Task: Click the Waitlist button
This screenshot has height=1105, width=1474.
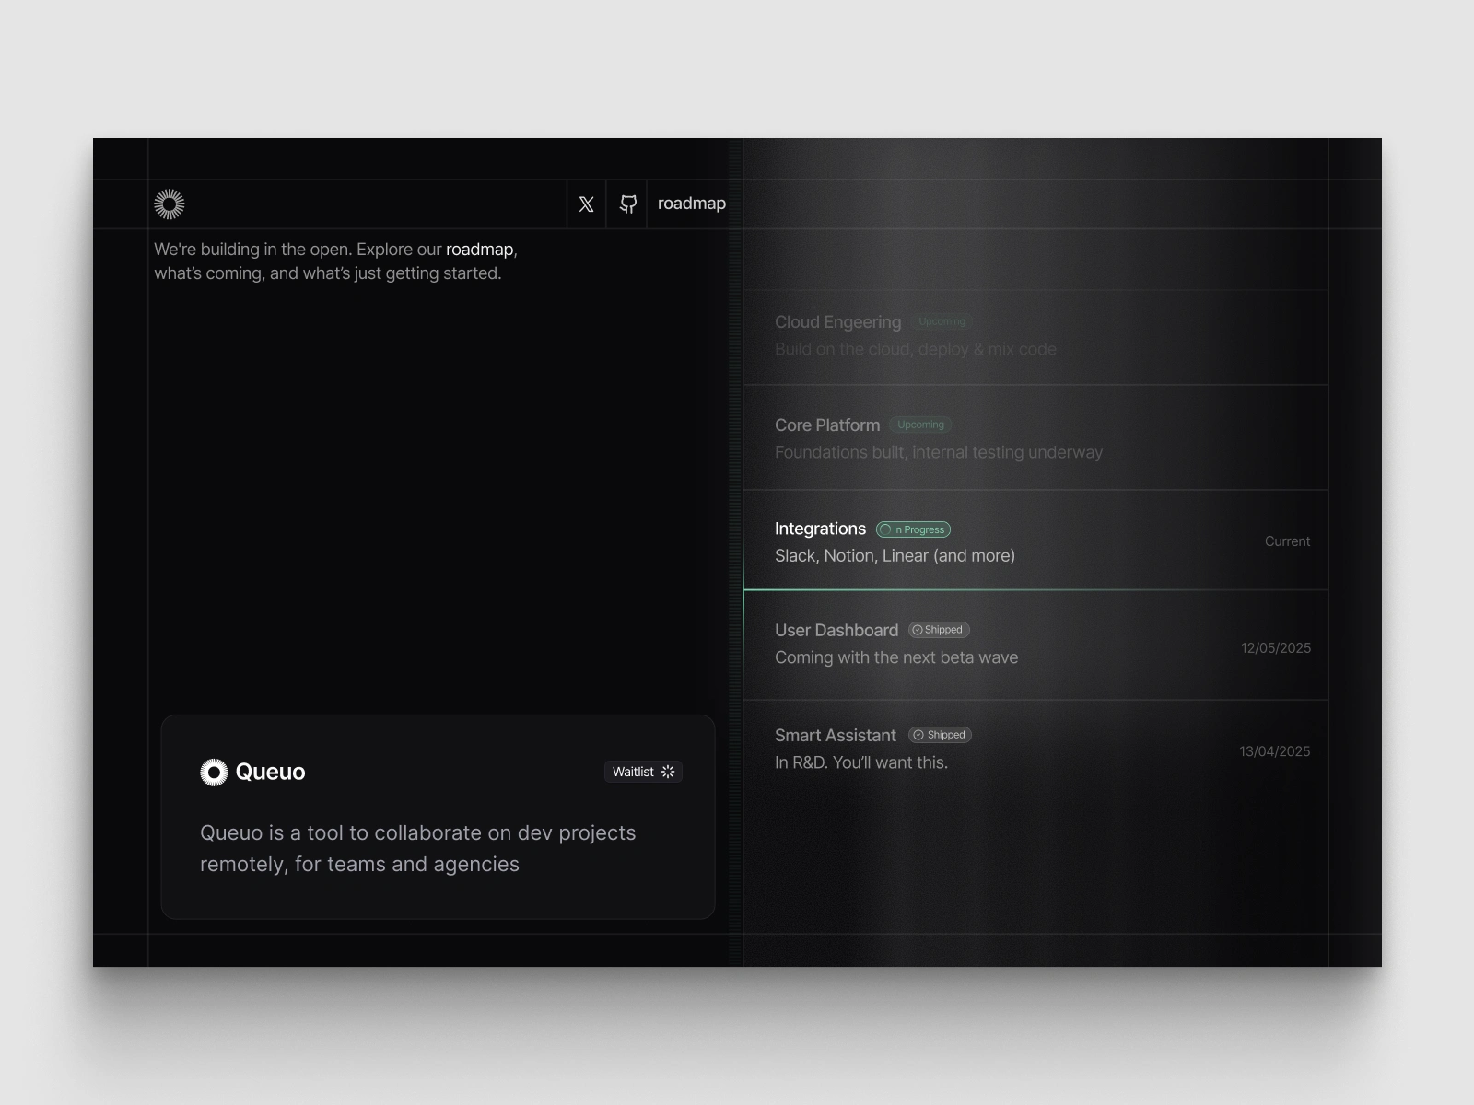Action: coord(643,772)
